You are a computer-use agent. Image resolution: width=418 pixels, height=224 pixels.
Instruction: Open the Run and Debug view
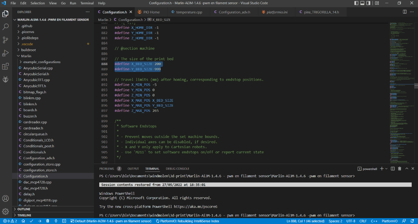click(6, 53)
